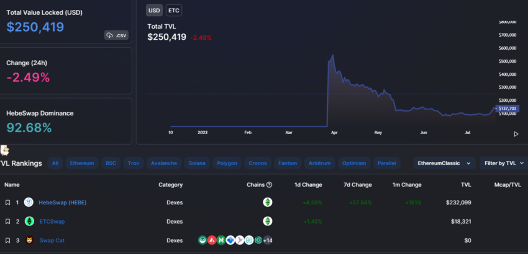Select the $232,099 TVL value
The image size is (528, 254).
pyautogui.click(x=458, y=202)
